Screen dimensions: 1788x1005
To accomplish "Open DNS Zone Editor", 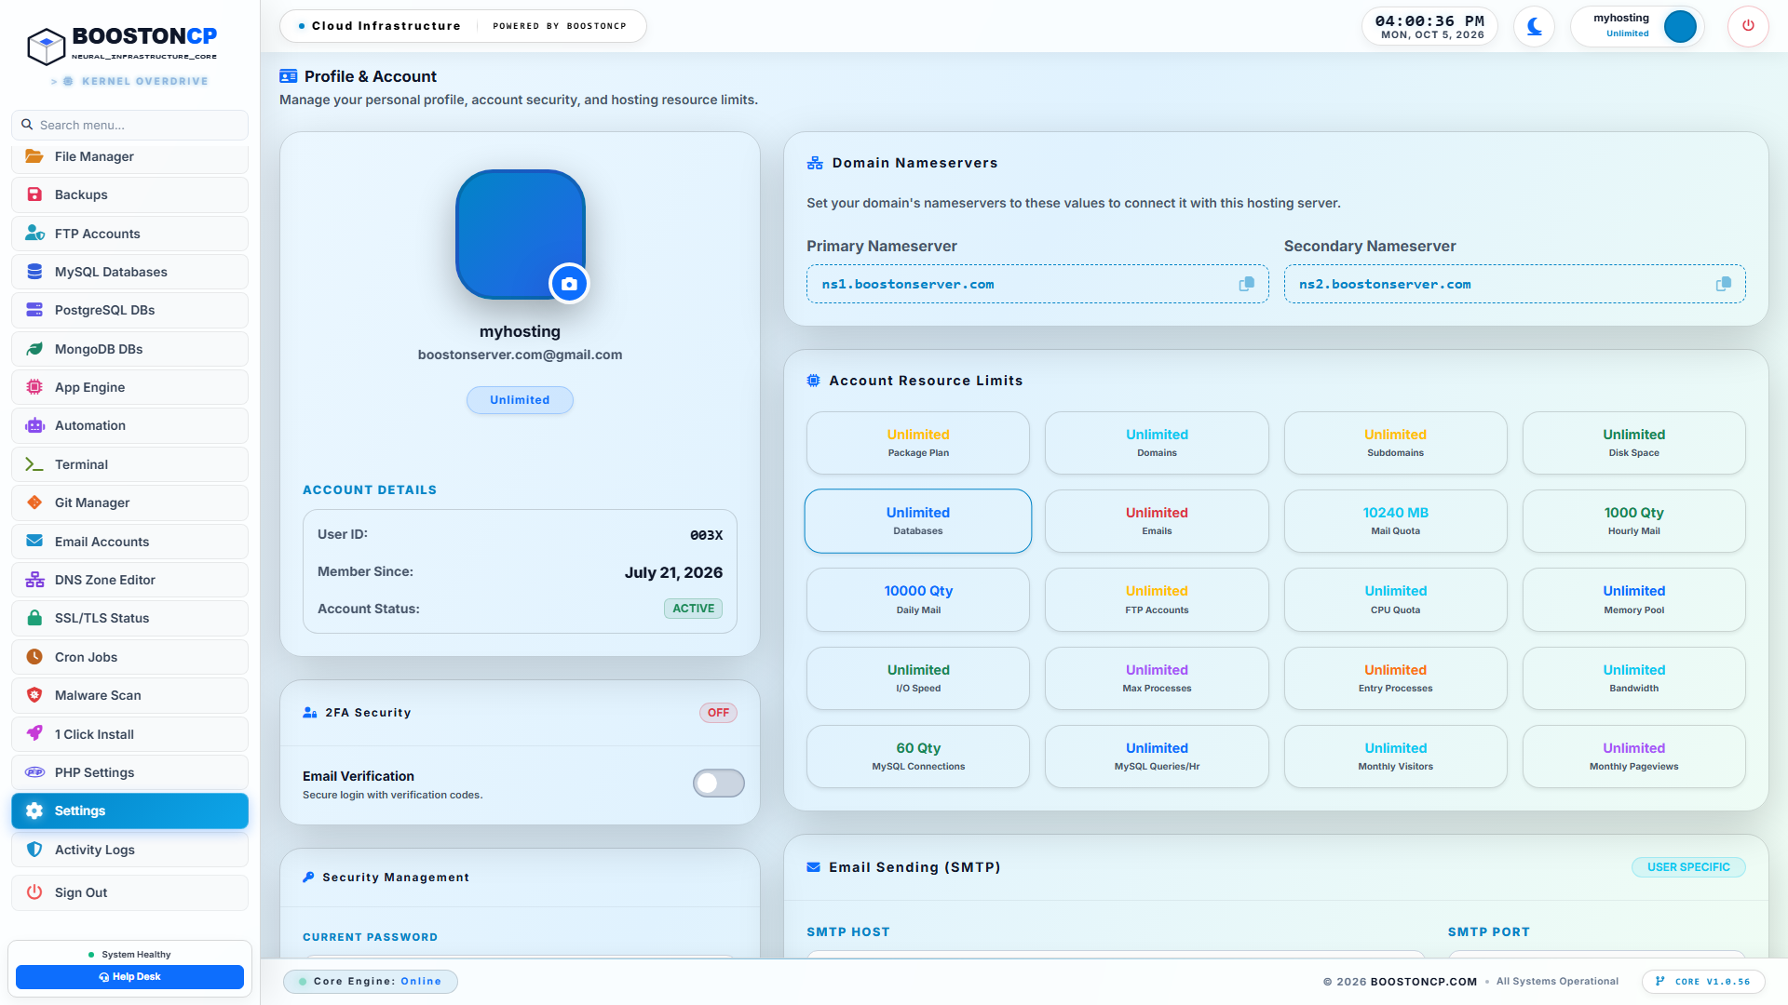I will point(129,580).
